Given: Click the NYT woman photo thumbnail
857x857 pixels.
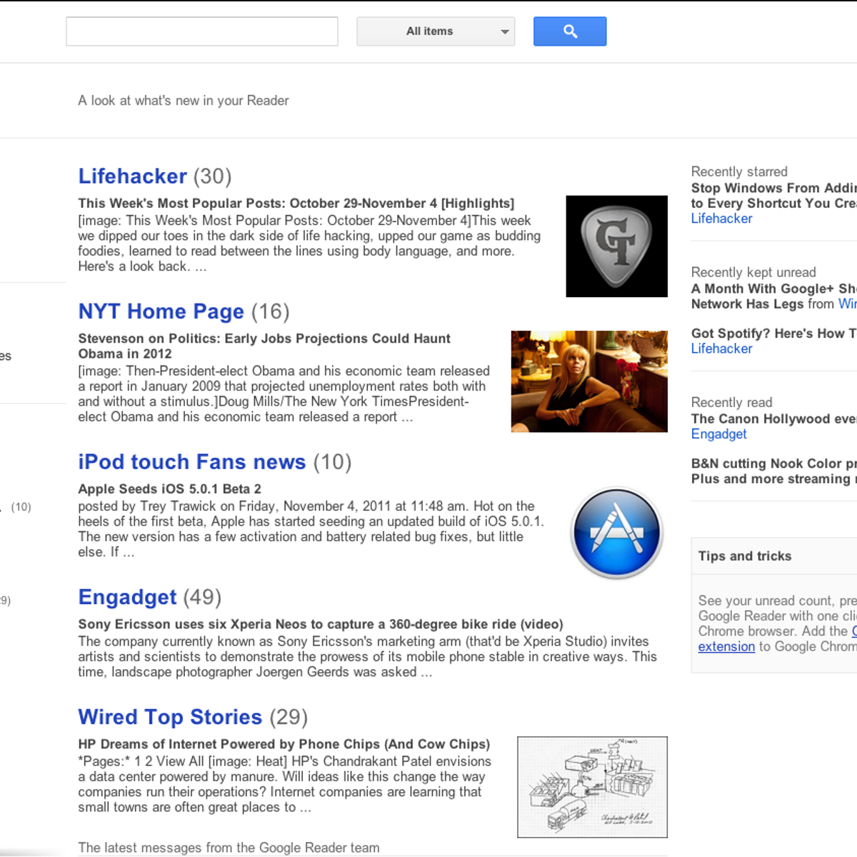Looking at the screenshot, I should (x=589, y=381).
